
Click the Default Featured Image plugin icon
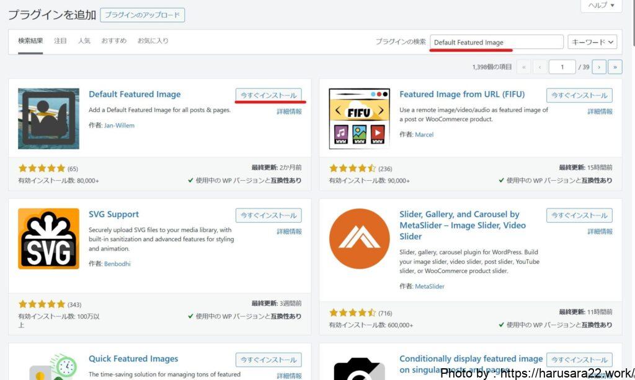(x=48, y=119)
